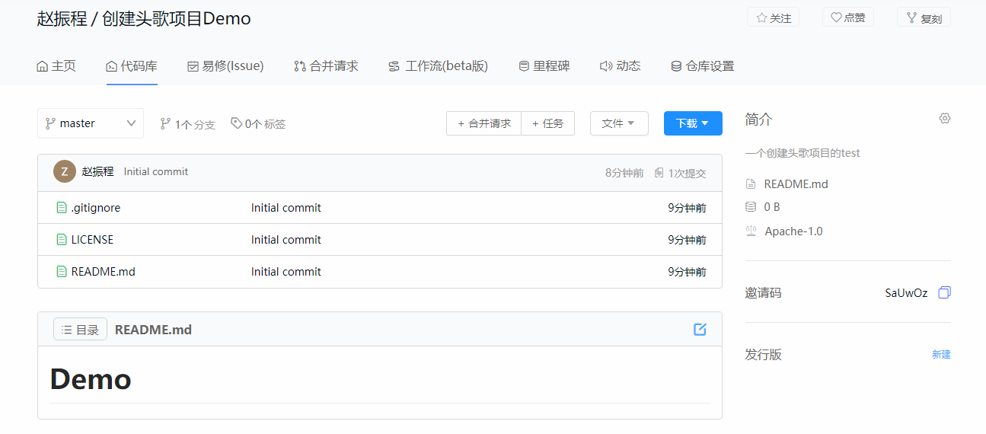The image size is (986, 434).
Task: Expand the master branch dropdown
Action: (91, 123)
